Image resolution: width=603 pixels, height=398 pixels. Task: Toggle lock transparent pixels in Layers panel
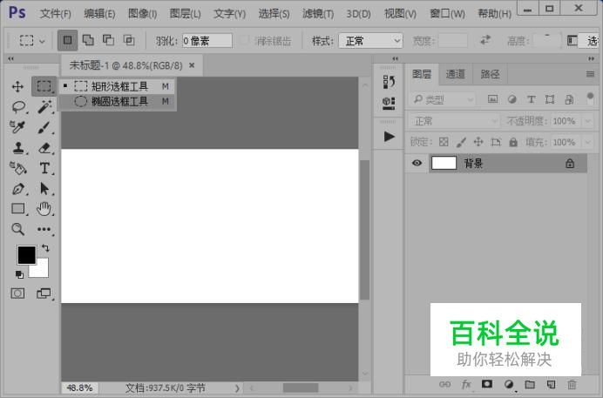click(x=444, y=142)
